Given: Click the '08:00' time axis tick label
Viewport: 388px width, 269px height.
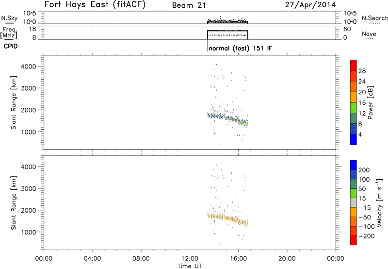Looking at the screenshot, I should [141, 259].
